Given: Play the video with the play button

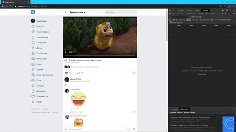Looking at the screenshot, I should 66,52.
